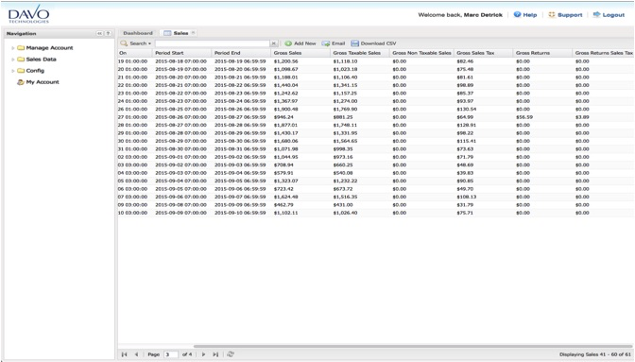Click the $1,516.35 taxable sales cell
The height and width of the screenshot is (362, 635).
[x=345, y=197]
